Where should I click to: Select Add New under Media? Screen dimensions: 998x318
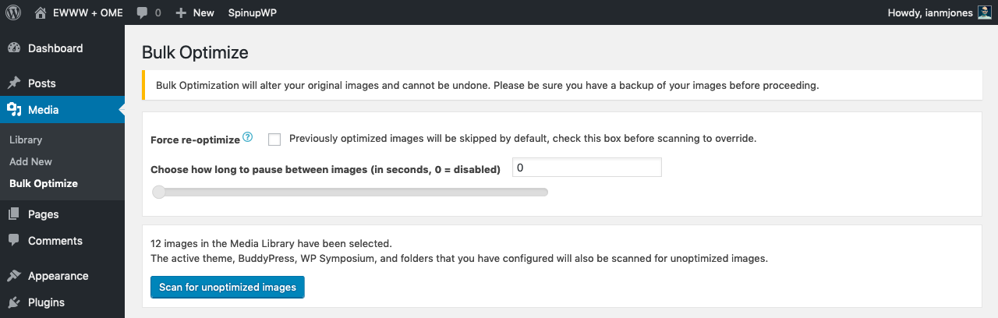tap(31, 162)
